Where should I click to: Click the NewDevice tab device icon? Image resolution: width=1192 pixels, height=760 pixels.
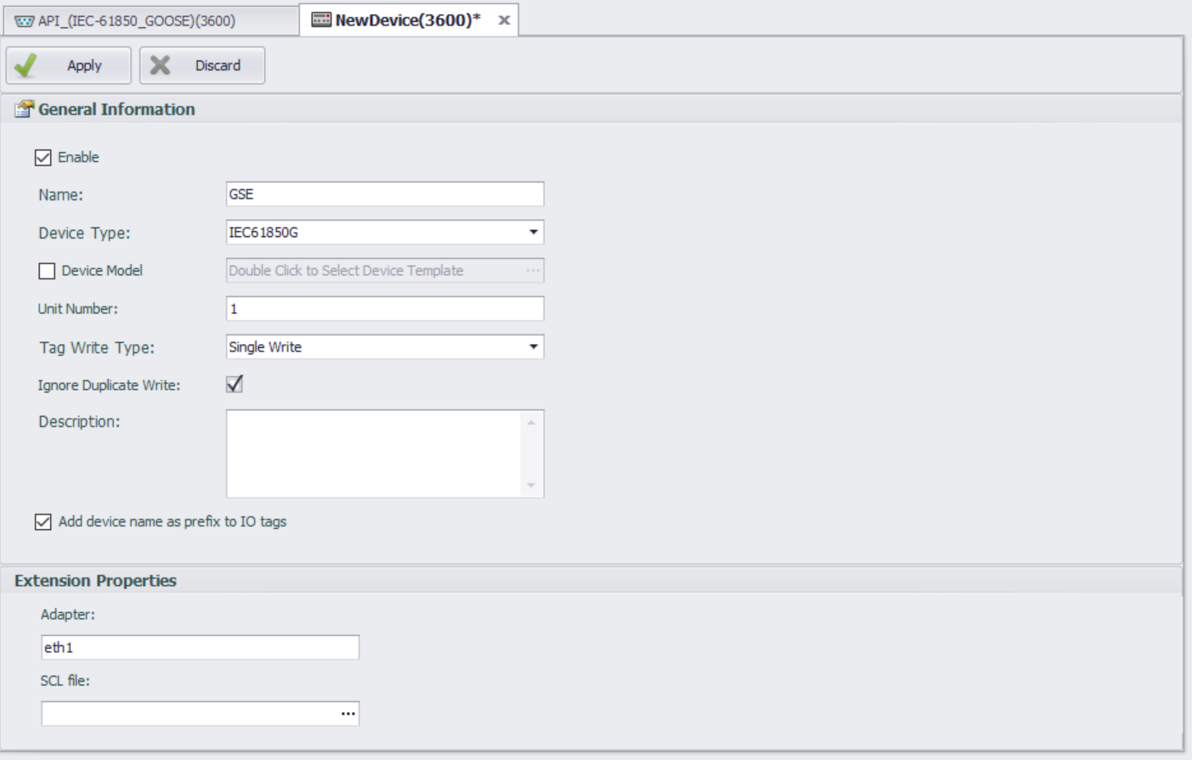click(x=321, y=20)
